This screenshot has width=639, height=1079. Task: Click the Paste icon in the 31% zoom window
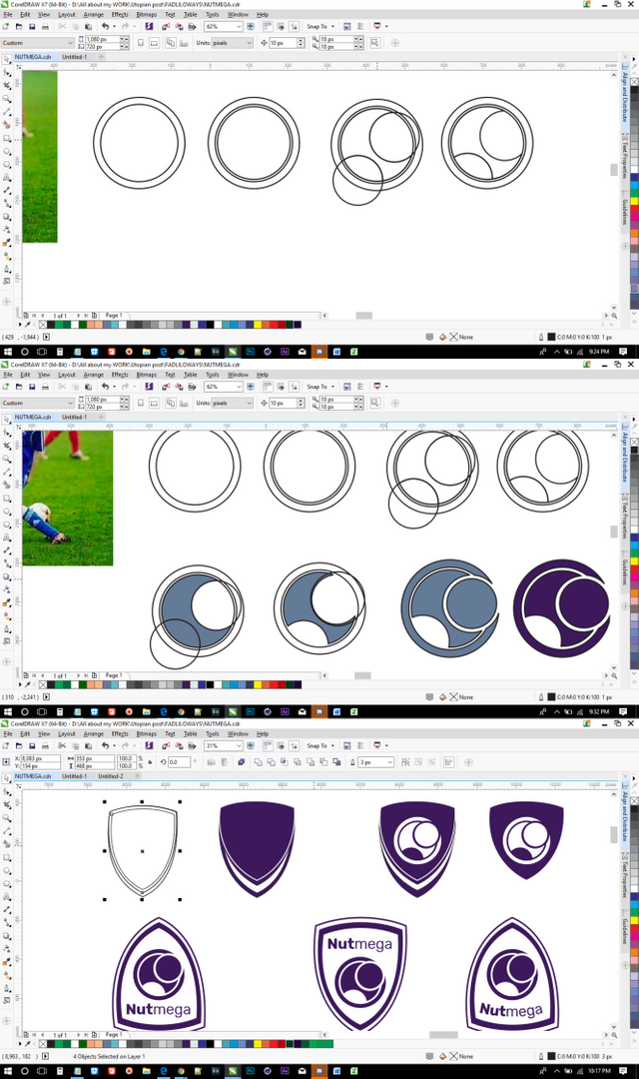(x=88, y=745)
